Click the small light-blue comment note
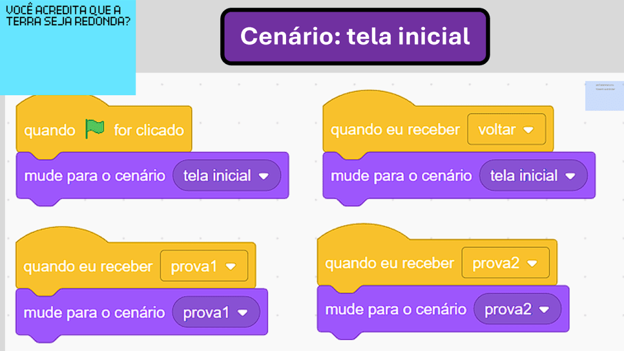 click(604, 96)
